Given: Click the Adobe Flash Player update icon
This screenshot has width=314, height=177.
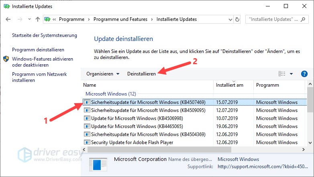Looking at the screenshot, I should coord(87,142).
